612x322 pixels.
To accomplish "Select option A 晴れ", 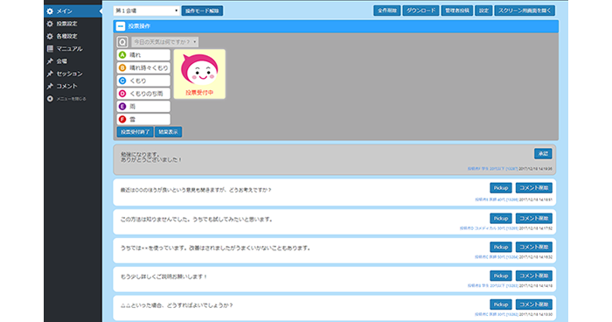I will (143, 55).
